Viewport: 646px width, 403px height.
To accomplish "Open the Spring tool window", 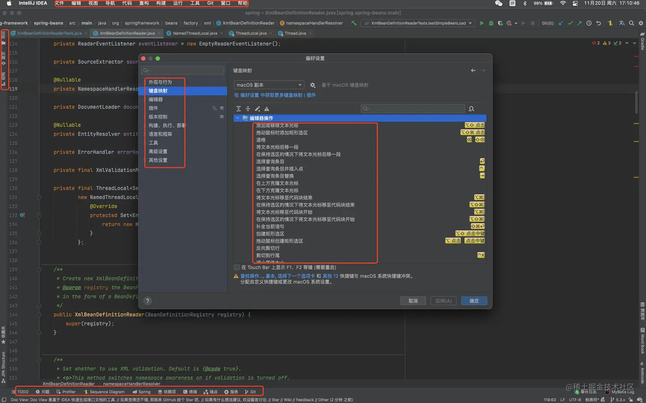I will coord(141,391).
